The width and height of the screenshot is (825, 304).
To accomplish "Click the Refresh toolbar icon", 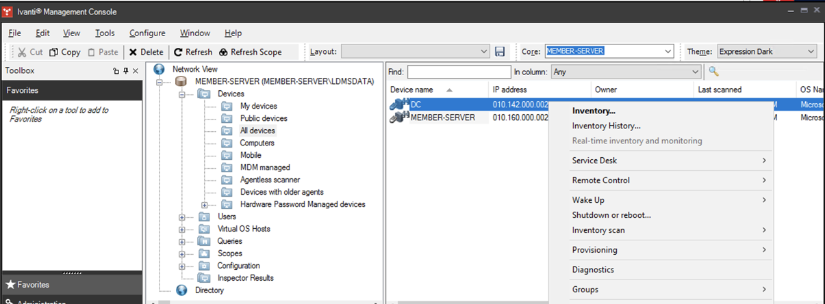I will pyautogui.click(x=178, y=52).
